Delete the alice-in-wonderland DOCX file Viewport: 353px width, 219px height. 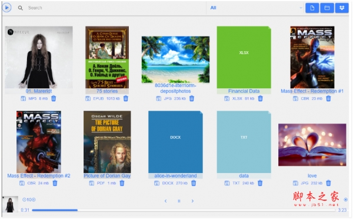click(x=194, y=183)
